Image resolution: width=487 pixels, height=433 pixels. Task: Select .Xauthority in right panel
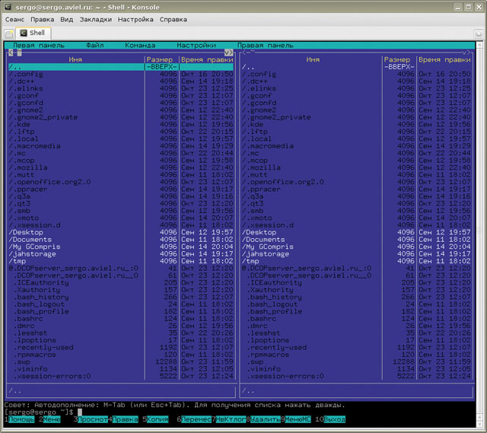pyautogui.click(x=357, y=290)
